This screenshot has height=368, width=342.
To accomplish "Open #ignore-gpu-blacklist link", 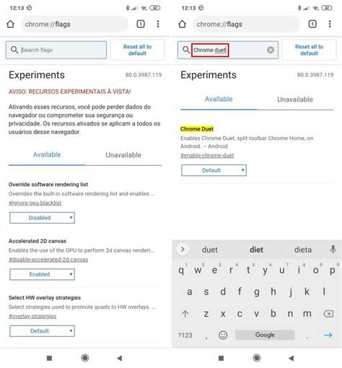I will (x=35, y=203).
